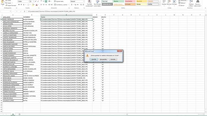
Task: Apply thousands separator style
Action: (78, 5)
